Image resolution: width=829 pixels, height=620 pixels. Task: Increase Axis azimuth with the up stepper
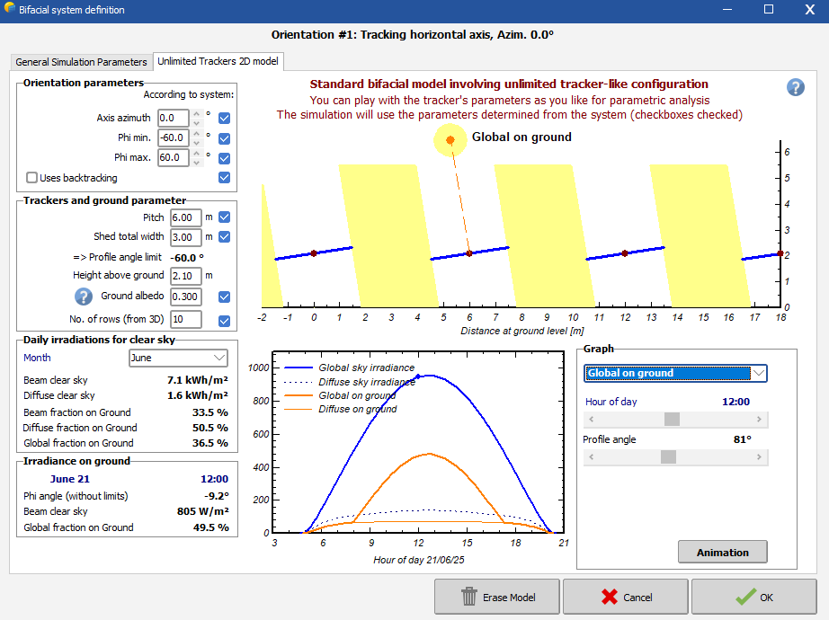click(197, 114)
